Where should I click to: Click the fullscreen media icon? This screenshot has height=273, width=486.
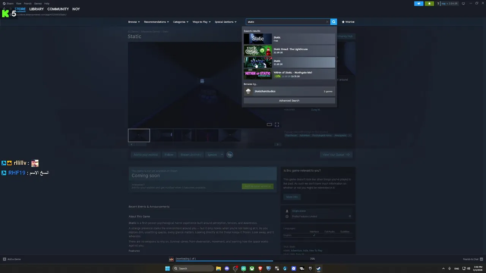[277, 124]
